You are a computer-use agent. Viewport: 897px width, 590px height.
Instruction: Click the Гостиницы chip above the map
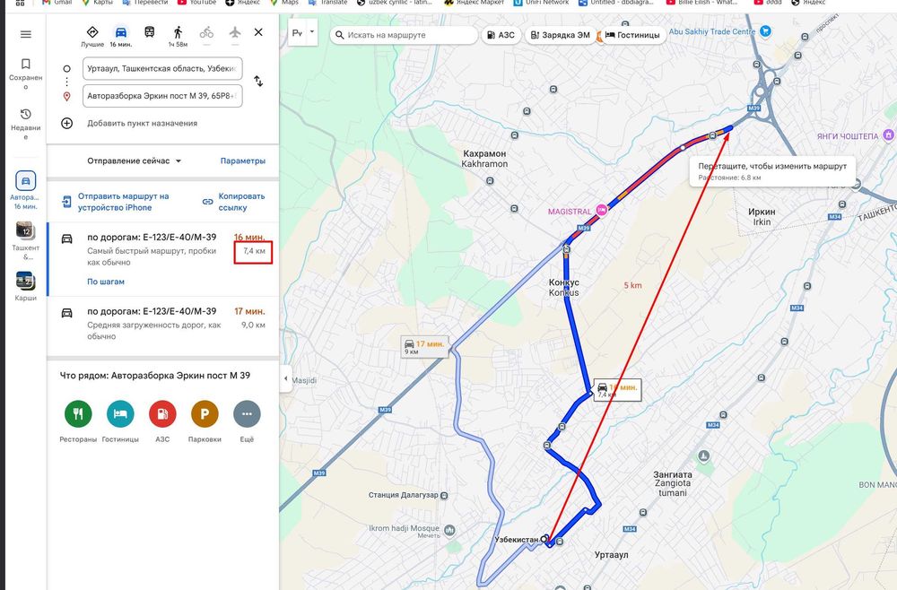pos(632,35)
